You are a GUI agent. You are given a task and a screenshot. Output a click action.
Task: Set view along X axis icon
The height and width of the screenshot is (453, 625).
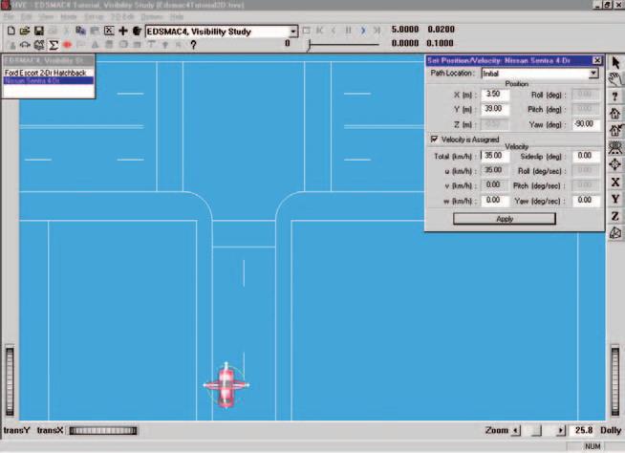coord(615,183)
